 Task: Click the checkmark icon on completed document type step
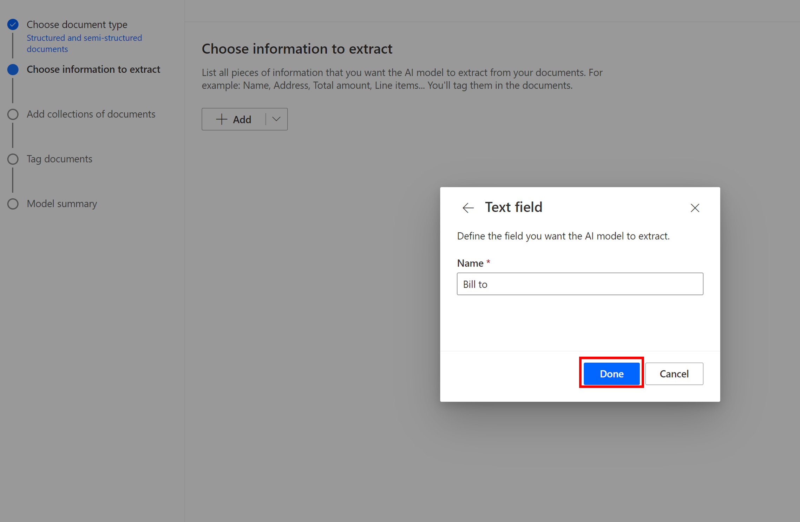(x=13, y=24)
